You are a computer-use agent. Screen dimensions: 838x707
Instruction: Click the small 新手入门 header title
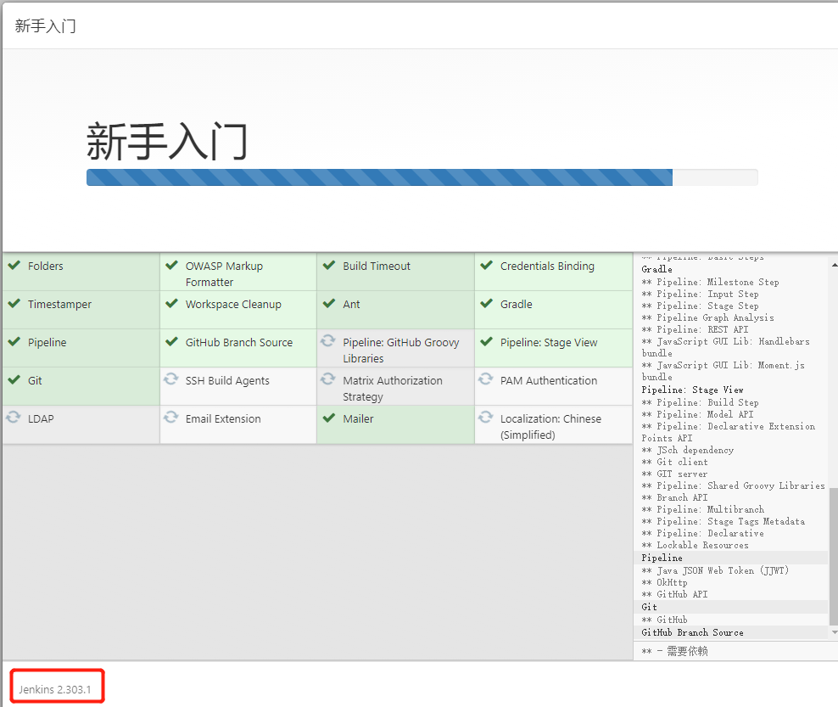pyautogui.click(x=46, y=25)
